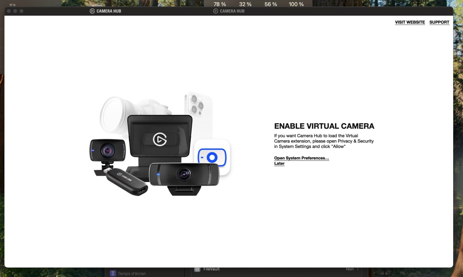Click the Temps d'écran hourglass icon in System Settings

point(113,273)
